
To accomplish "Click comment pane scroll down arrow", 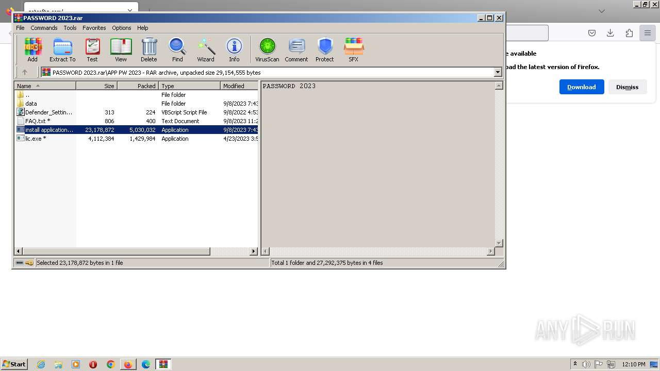I will (499, 243).
